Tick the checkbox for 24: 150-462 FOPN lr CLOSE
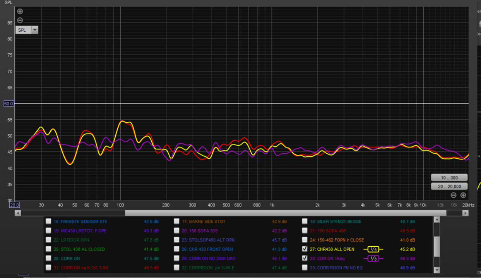This screenshot has height=278, width=481. coord(305,240)
